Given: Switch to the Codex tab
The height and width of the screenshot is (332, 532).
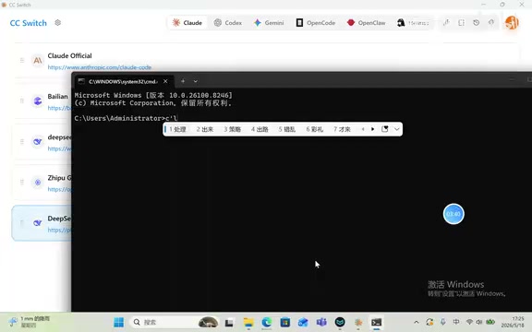Looking at the screenshot, I should (x=228, y=23).
